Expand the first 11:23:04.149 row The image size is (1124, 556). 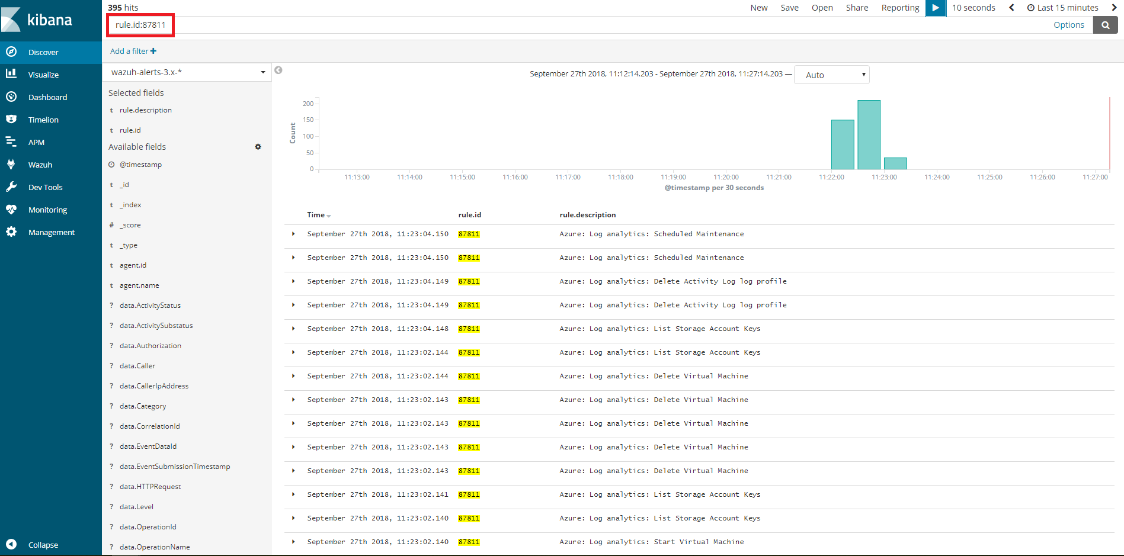click(x=293, y=281)
